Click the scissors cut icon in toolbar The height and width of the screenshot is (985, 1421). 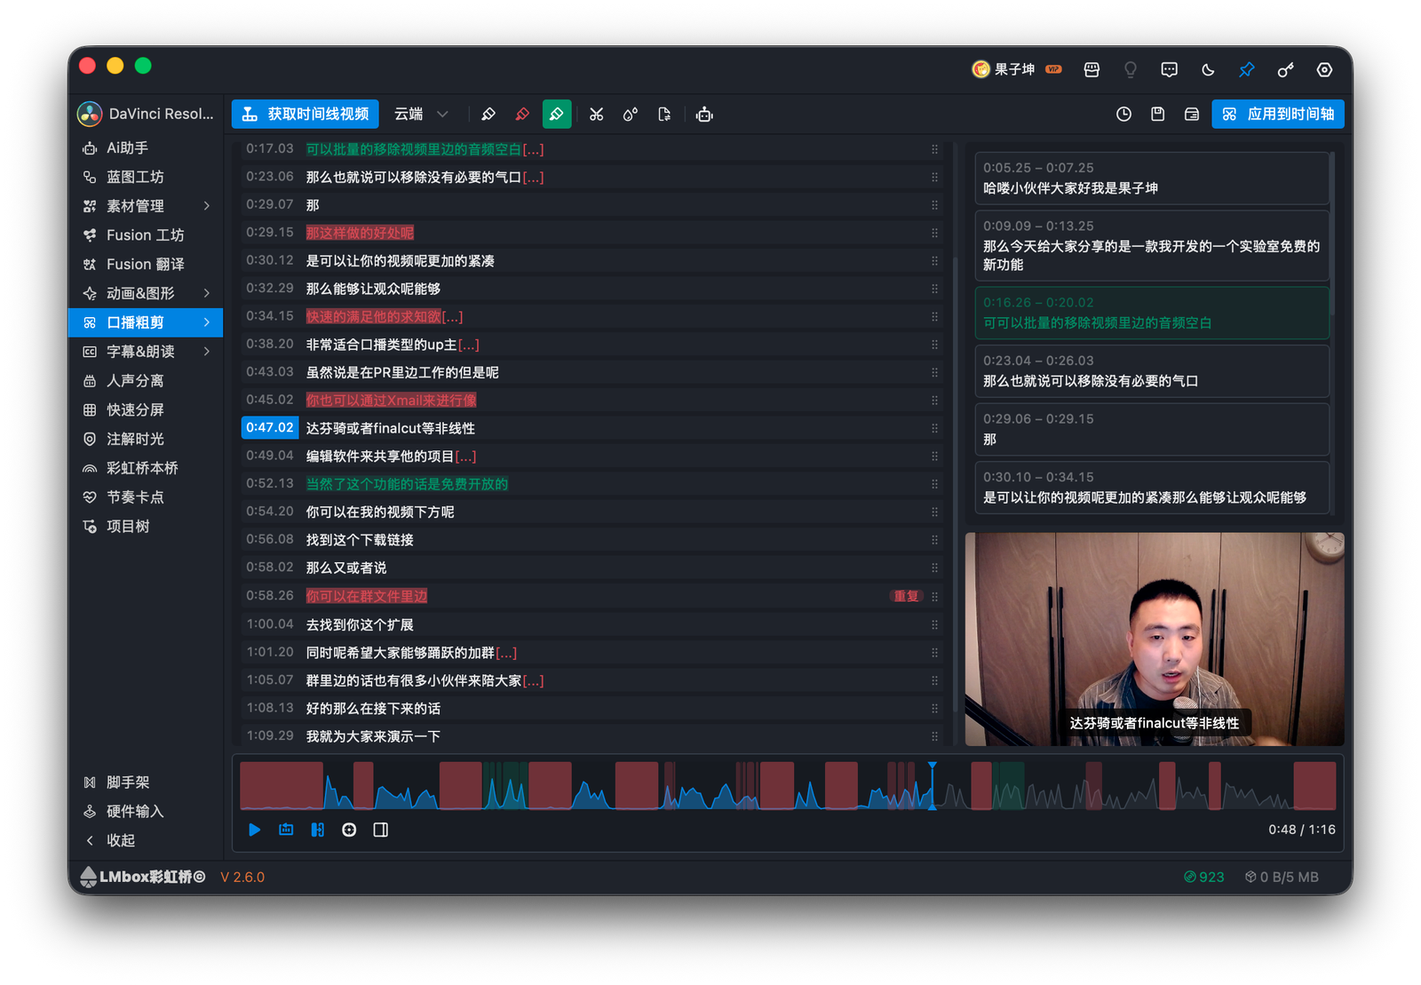point(596,115)
